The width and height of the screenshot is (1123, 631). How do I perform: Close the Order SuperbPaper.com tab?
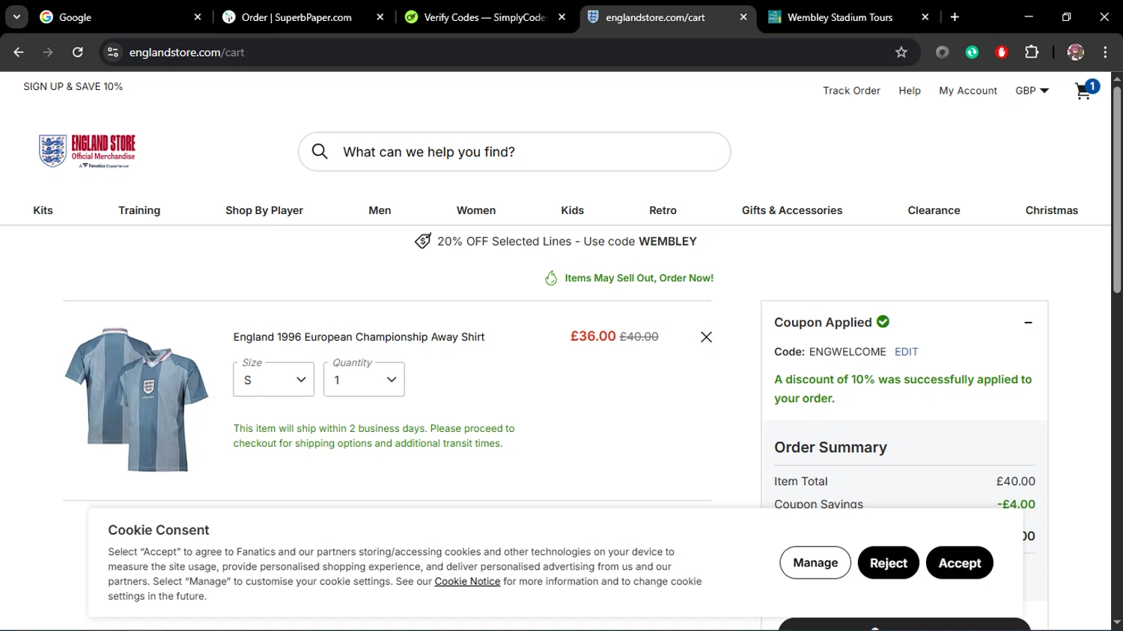point(380,16)
